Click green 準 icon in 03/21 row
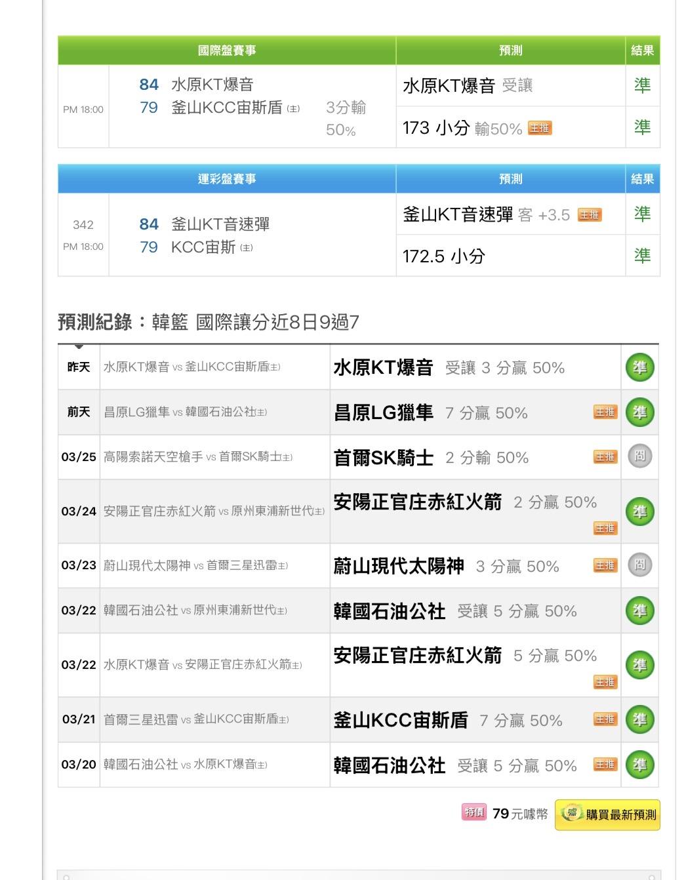The height and width of the screenshot is (880, 684). (x=639, y=719)
